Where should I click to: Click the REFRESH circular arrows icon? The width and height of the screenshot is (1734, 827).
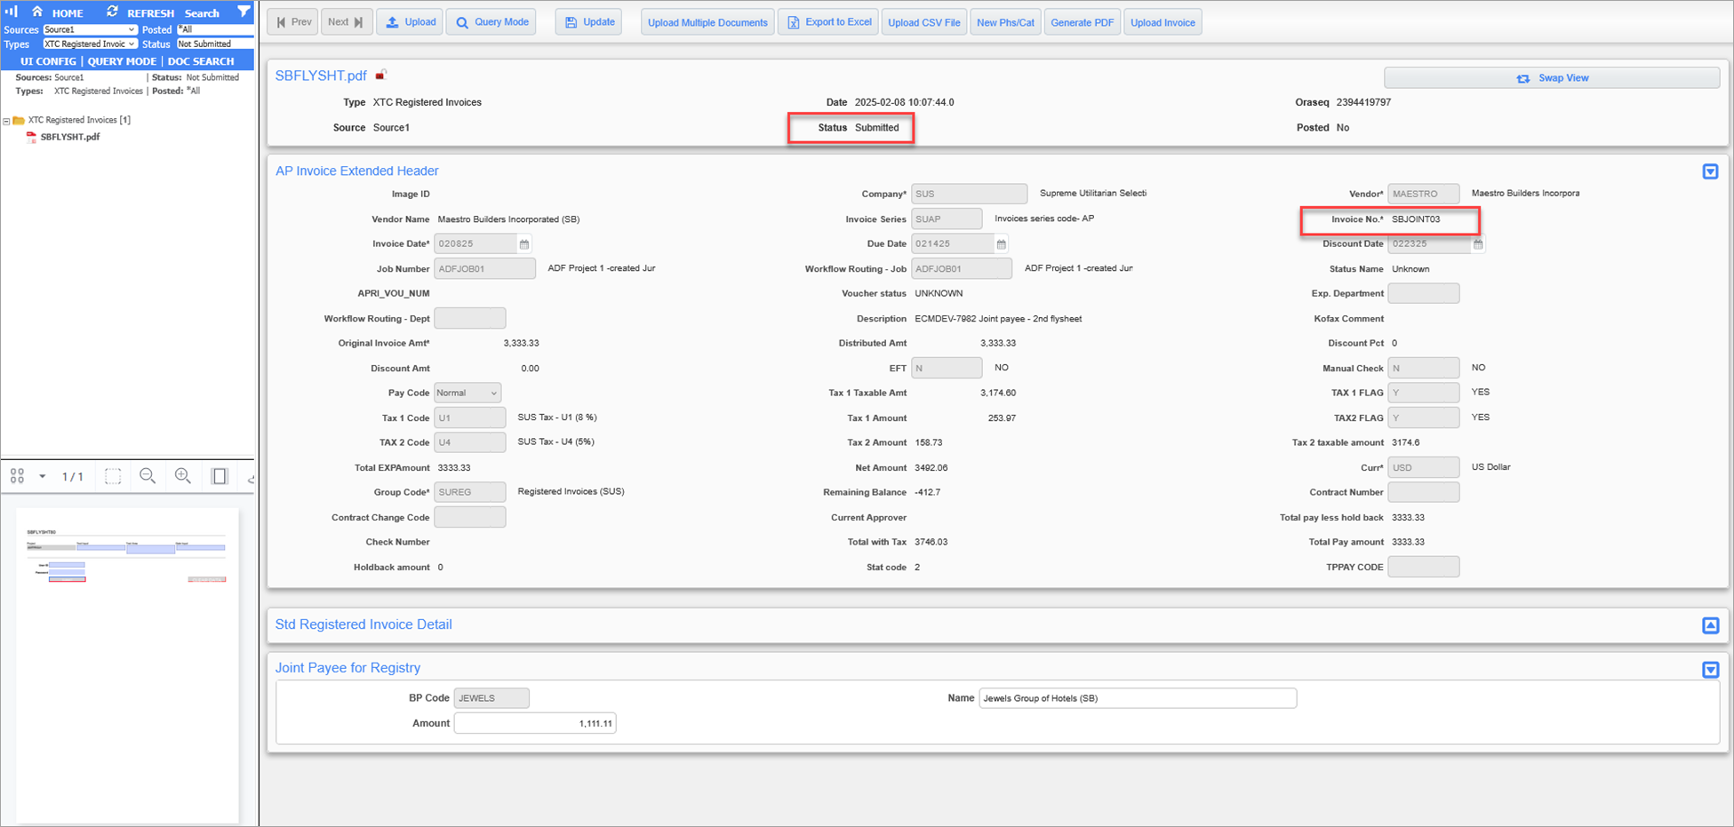pos(112,12)
